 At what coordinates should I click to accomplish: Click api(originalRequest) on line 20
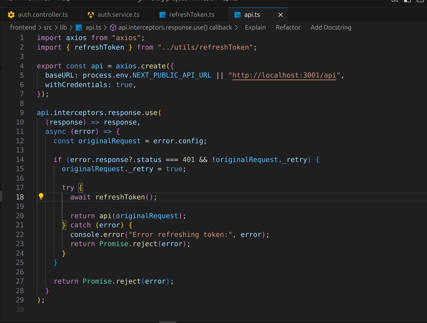click(x=141, y=216)
